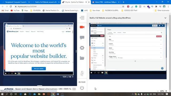Increase the 1024 x 768 desktop size
The height and width of the screenshot is (96, 171).
tap(73, 77)
